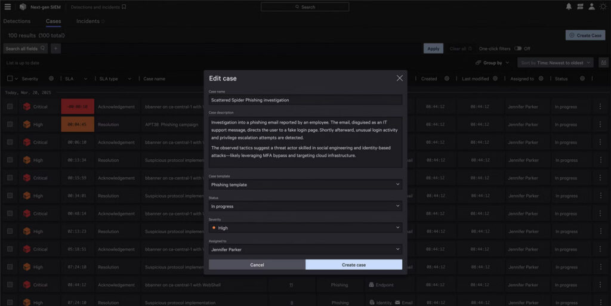Bookmark the Detections and incidents page
Screen dimensions: 611x306
124,7
